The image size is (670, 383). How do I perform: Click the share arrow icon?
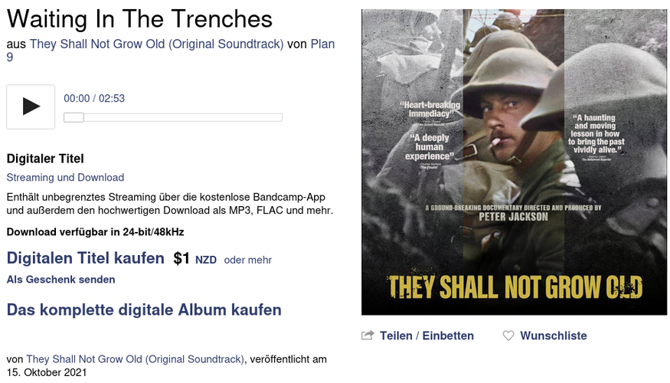[x=368, y=336]
